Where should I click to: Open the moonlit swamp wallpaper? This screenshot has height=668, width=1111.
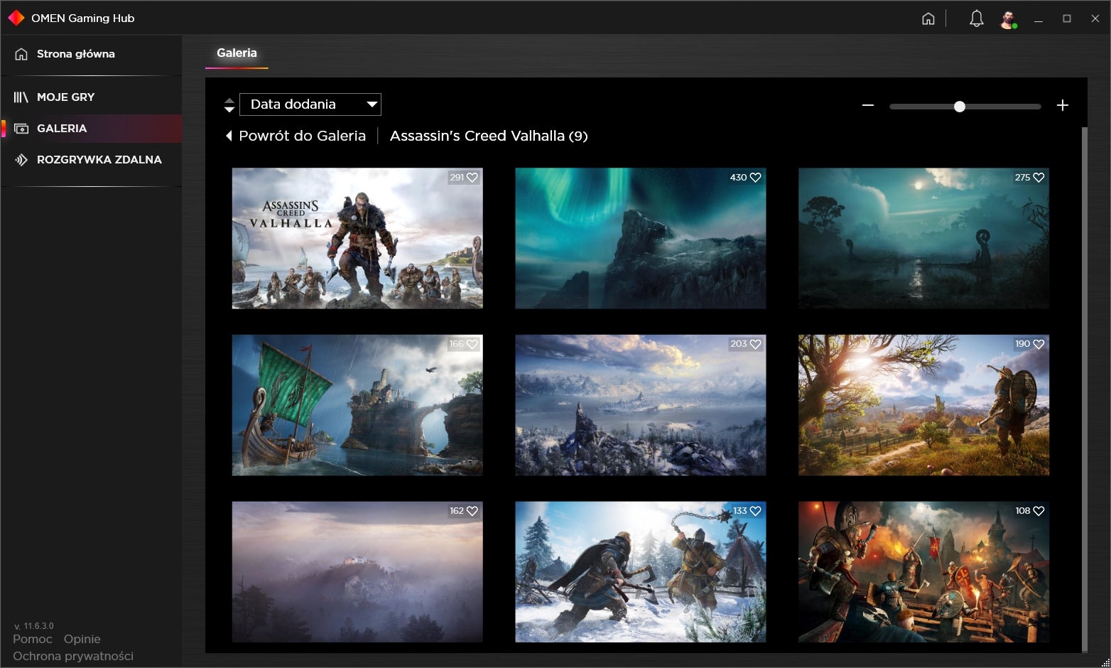pos(923,239)
